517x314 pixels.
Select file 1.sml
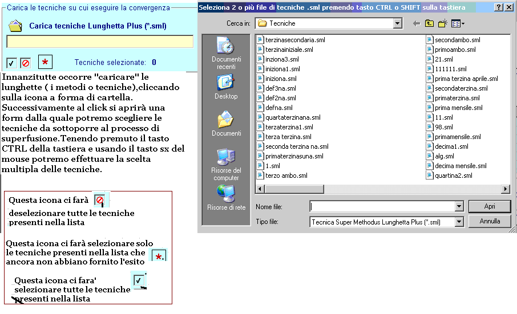[269, 166]
